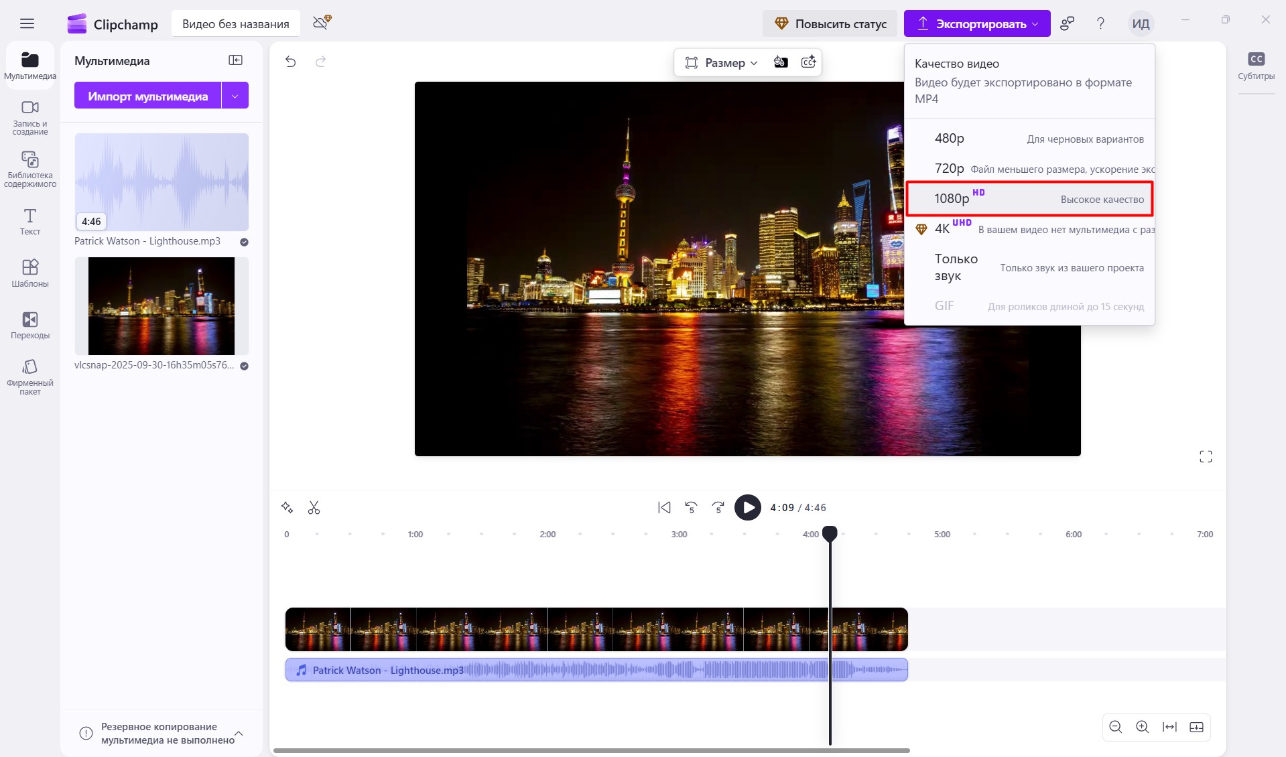Open the Transitions panel

(29, 325)
